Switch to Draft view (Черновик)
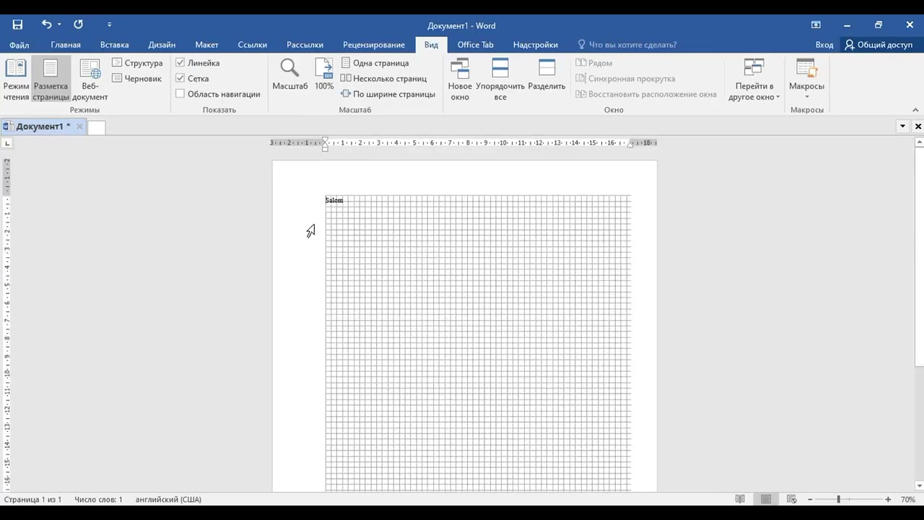Screen dimensions: 924x520 136,78
